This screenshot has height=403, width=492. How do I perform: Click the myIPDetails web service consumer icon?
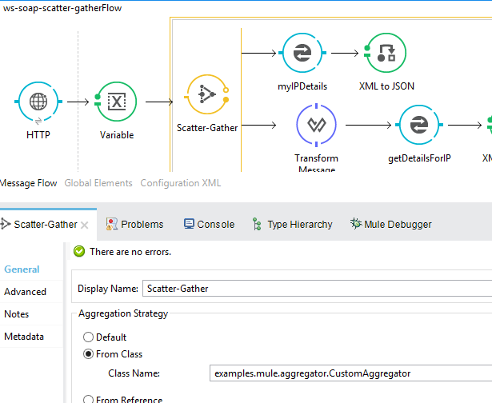[303, 53]
